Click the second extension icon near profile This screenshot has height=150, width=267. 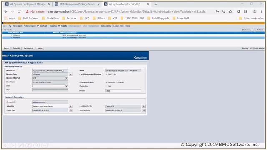(x=245, y=11)
